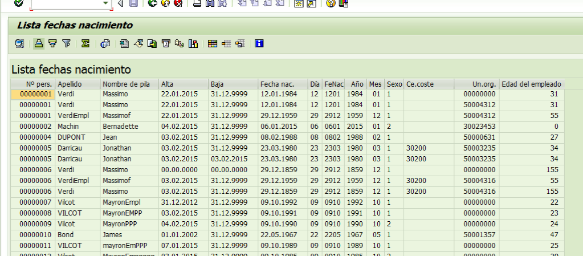Click the Details magnifier icon
Image resolution: width=583 pixels, height=256 pixels.
tap(19, 43)
